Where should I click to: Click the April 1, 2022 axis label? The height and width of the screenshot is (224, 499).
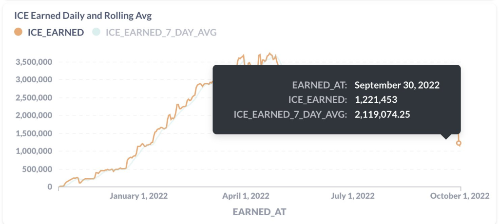246,196
